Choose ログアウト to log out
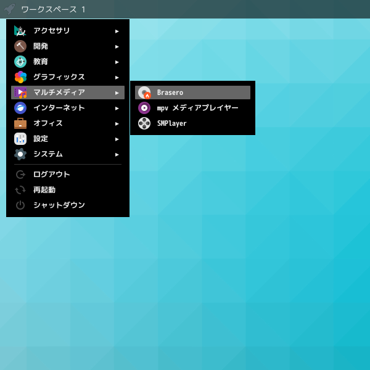Screen dimensions: 370x370 tap(68, 175)
